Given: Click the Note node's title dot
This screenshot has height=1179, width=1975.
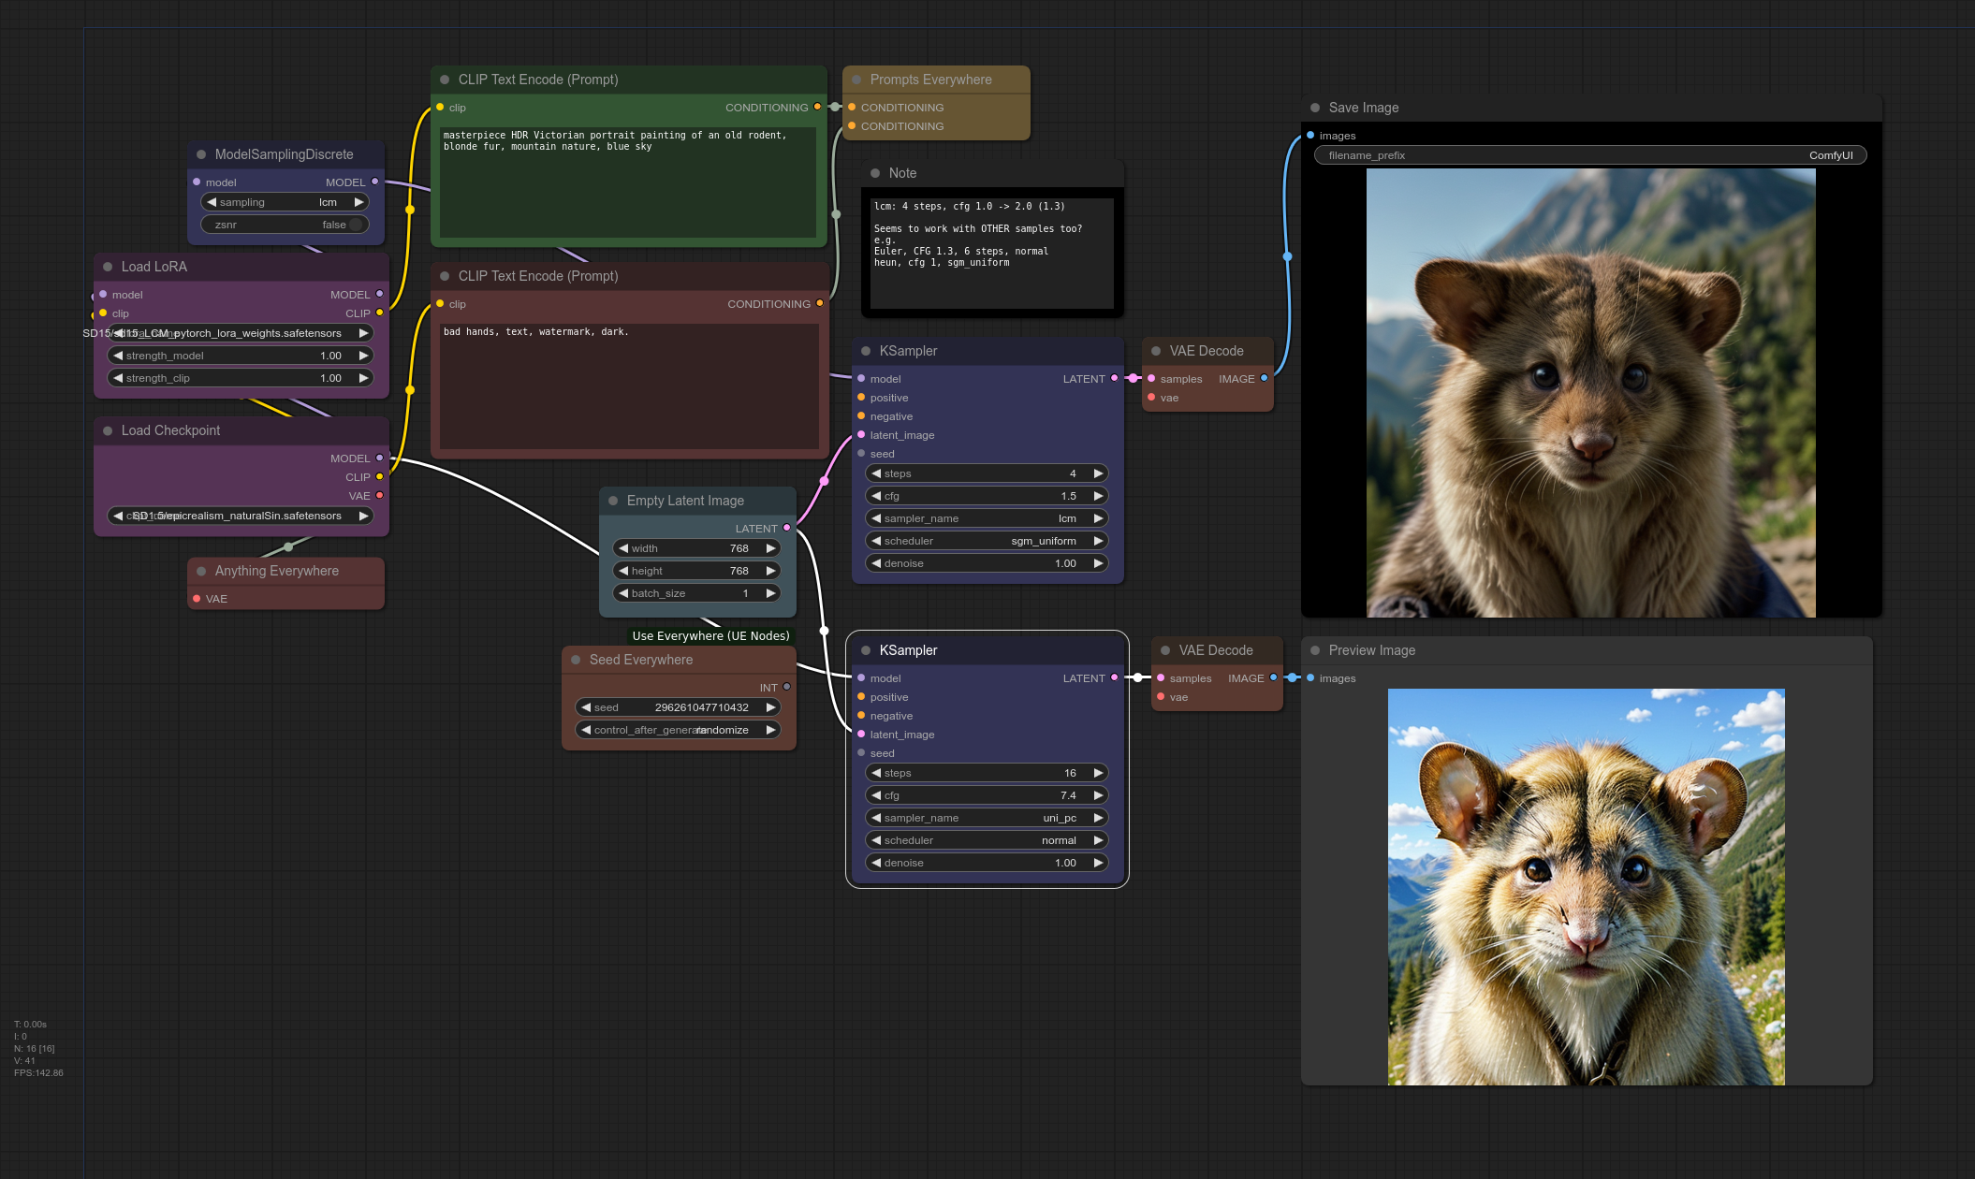Looking at the screenshot, I should pyautogui.click(x=875, y=173).
